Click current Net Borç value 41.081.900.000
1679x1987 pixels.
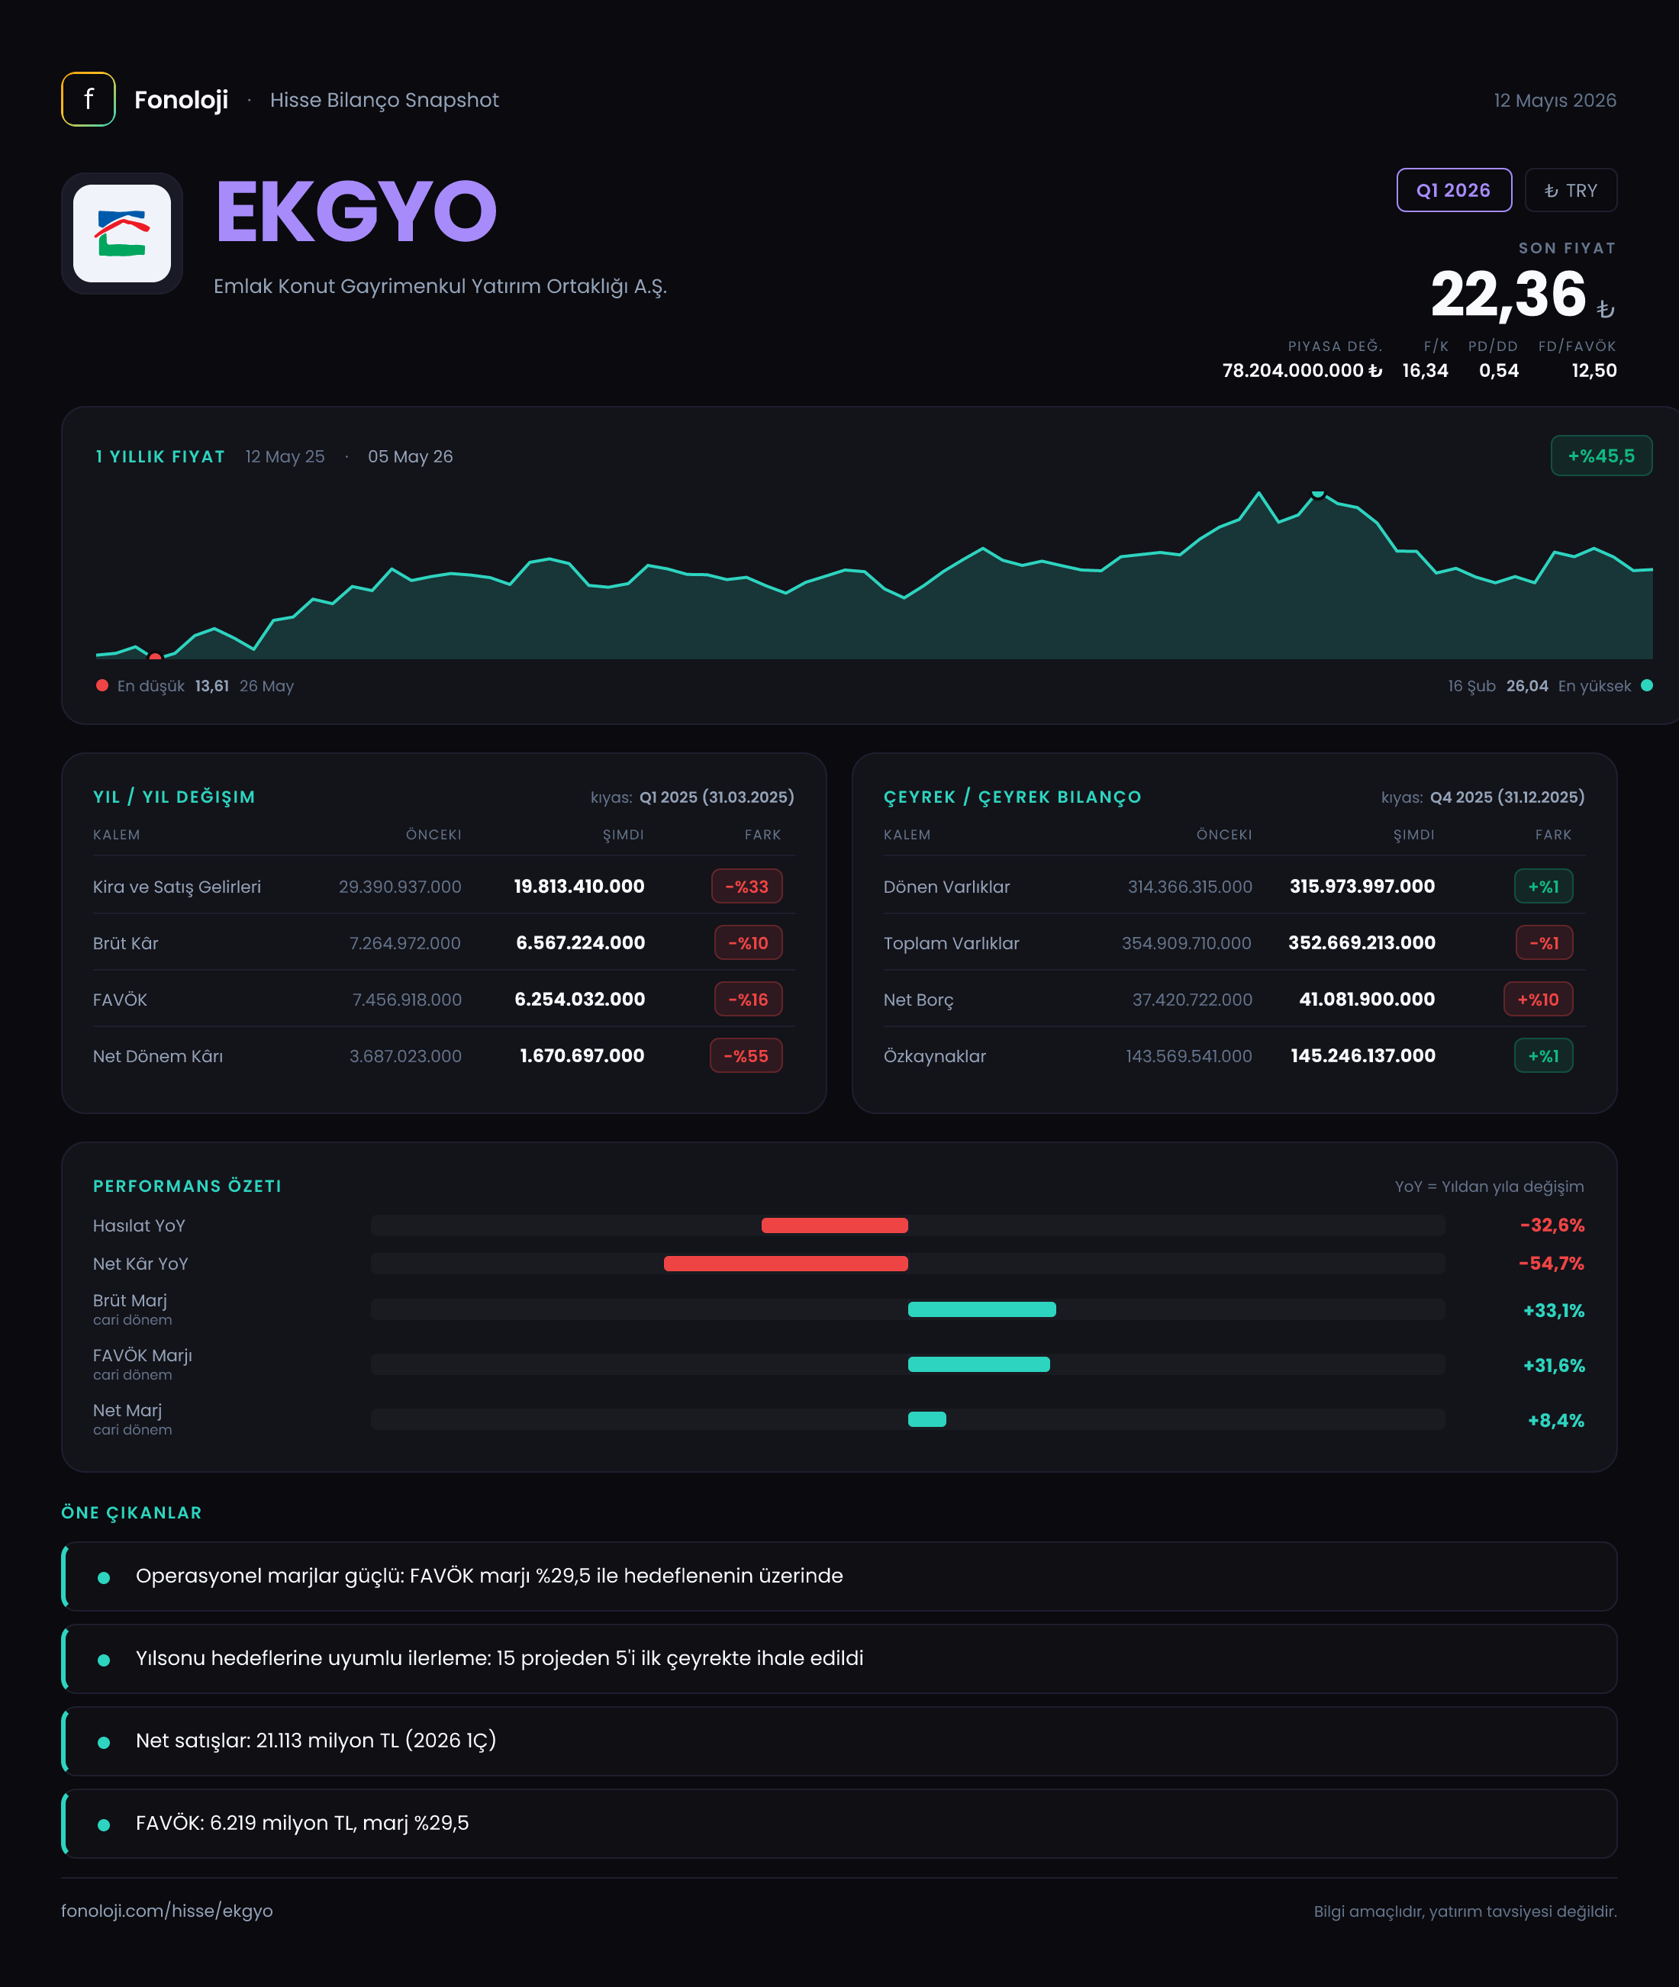[1367, 999]
